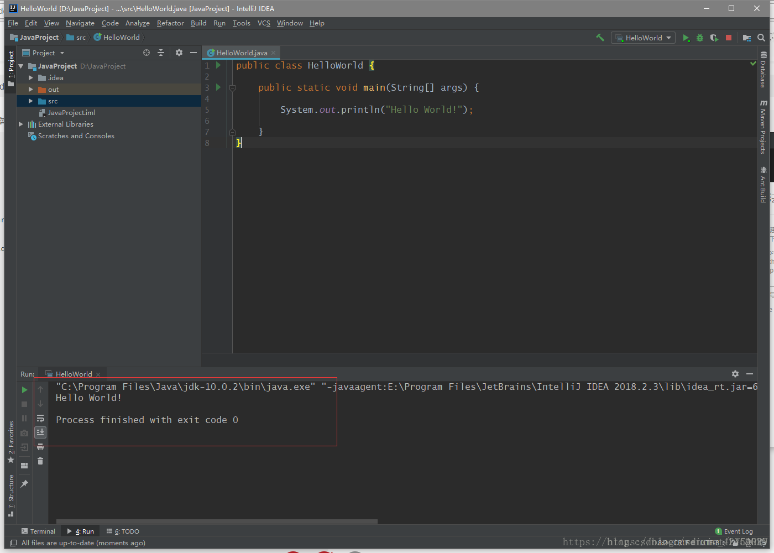Click the 4: Run bottom button
The image size is (774, 553).
point(81,531)
